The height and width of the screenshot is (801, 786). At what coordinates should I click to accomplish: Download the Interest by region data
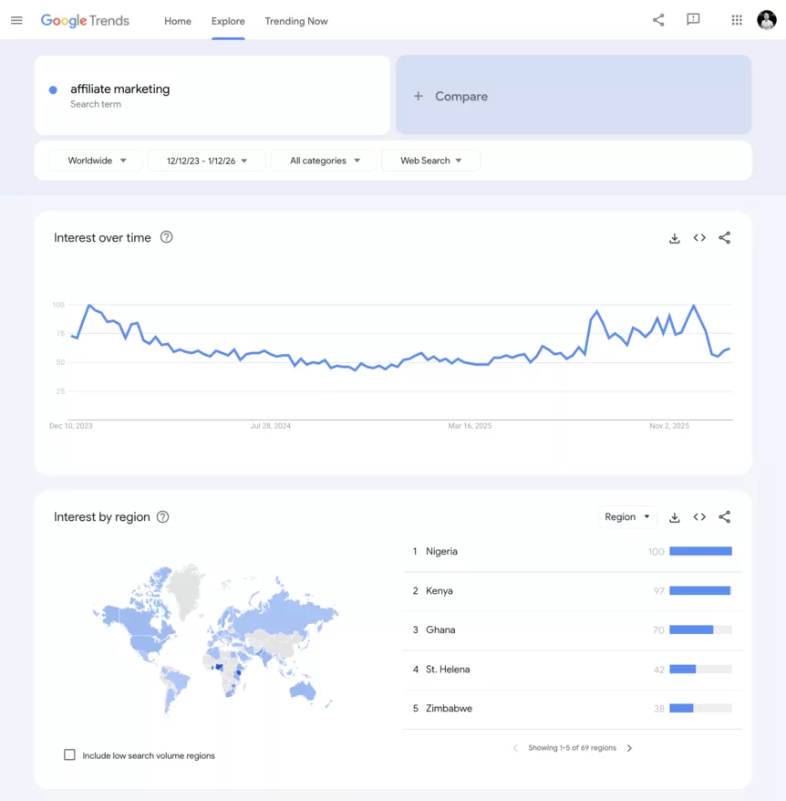click(x=674, y=516)
